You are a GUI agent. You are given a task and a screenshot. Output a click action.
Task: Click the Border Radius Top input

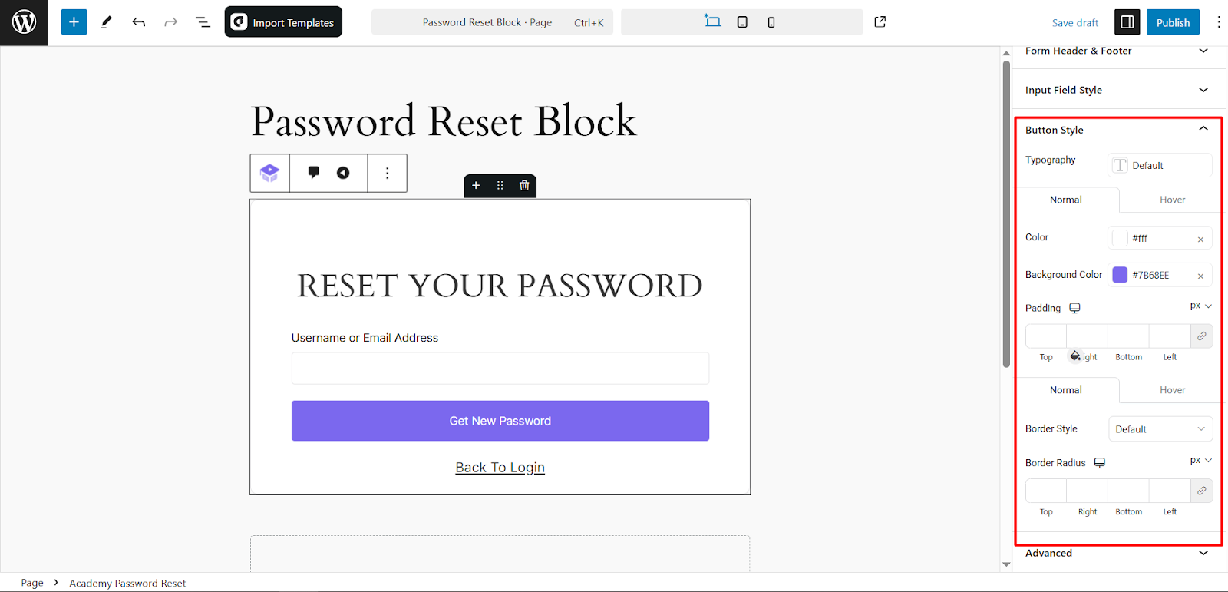pos(1046,491)
